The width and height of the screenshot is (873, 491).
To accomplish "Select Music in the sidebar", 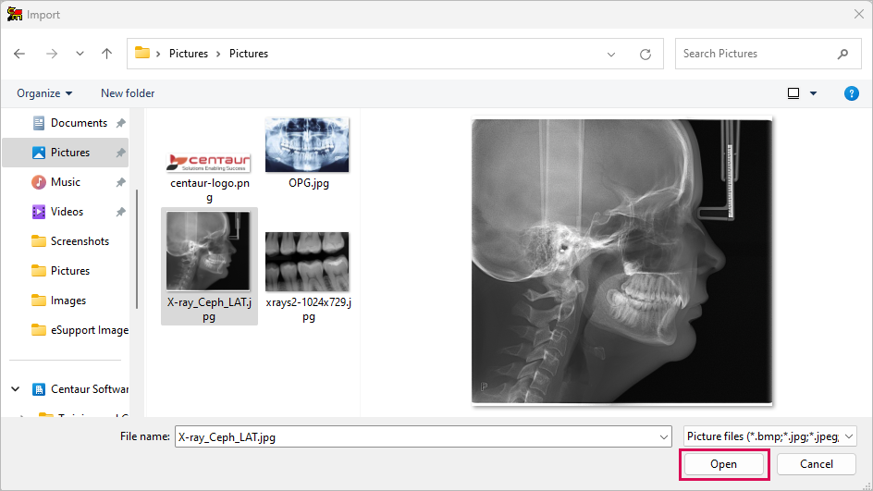I will pos(65,182).
